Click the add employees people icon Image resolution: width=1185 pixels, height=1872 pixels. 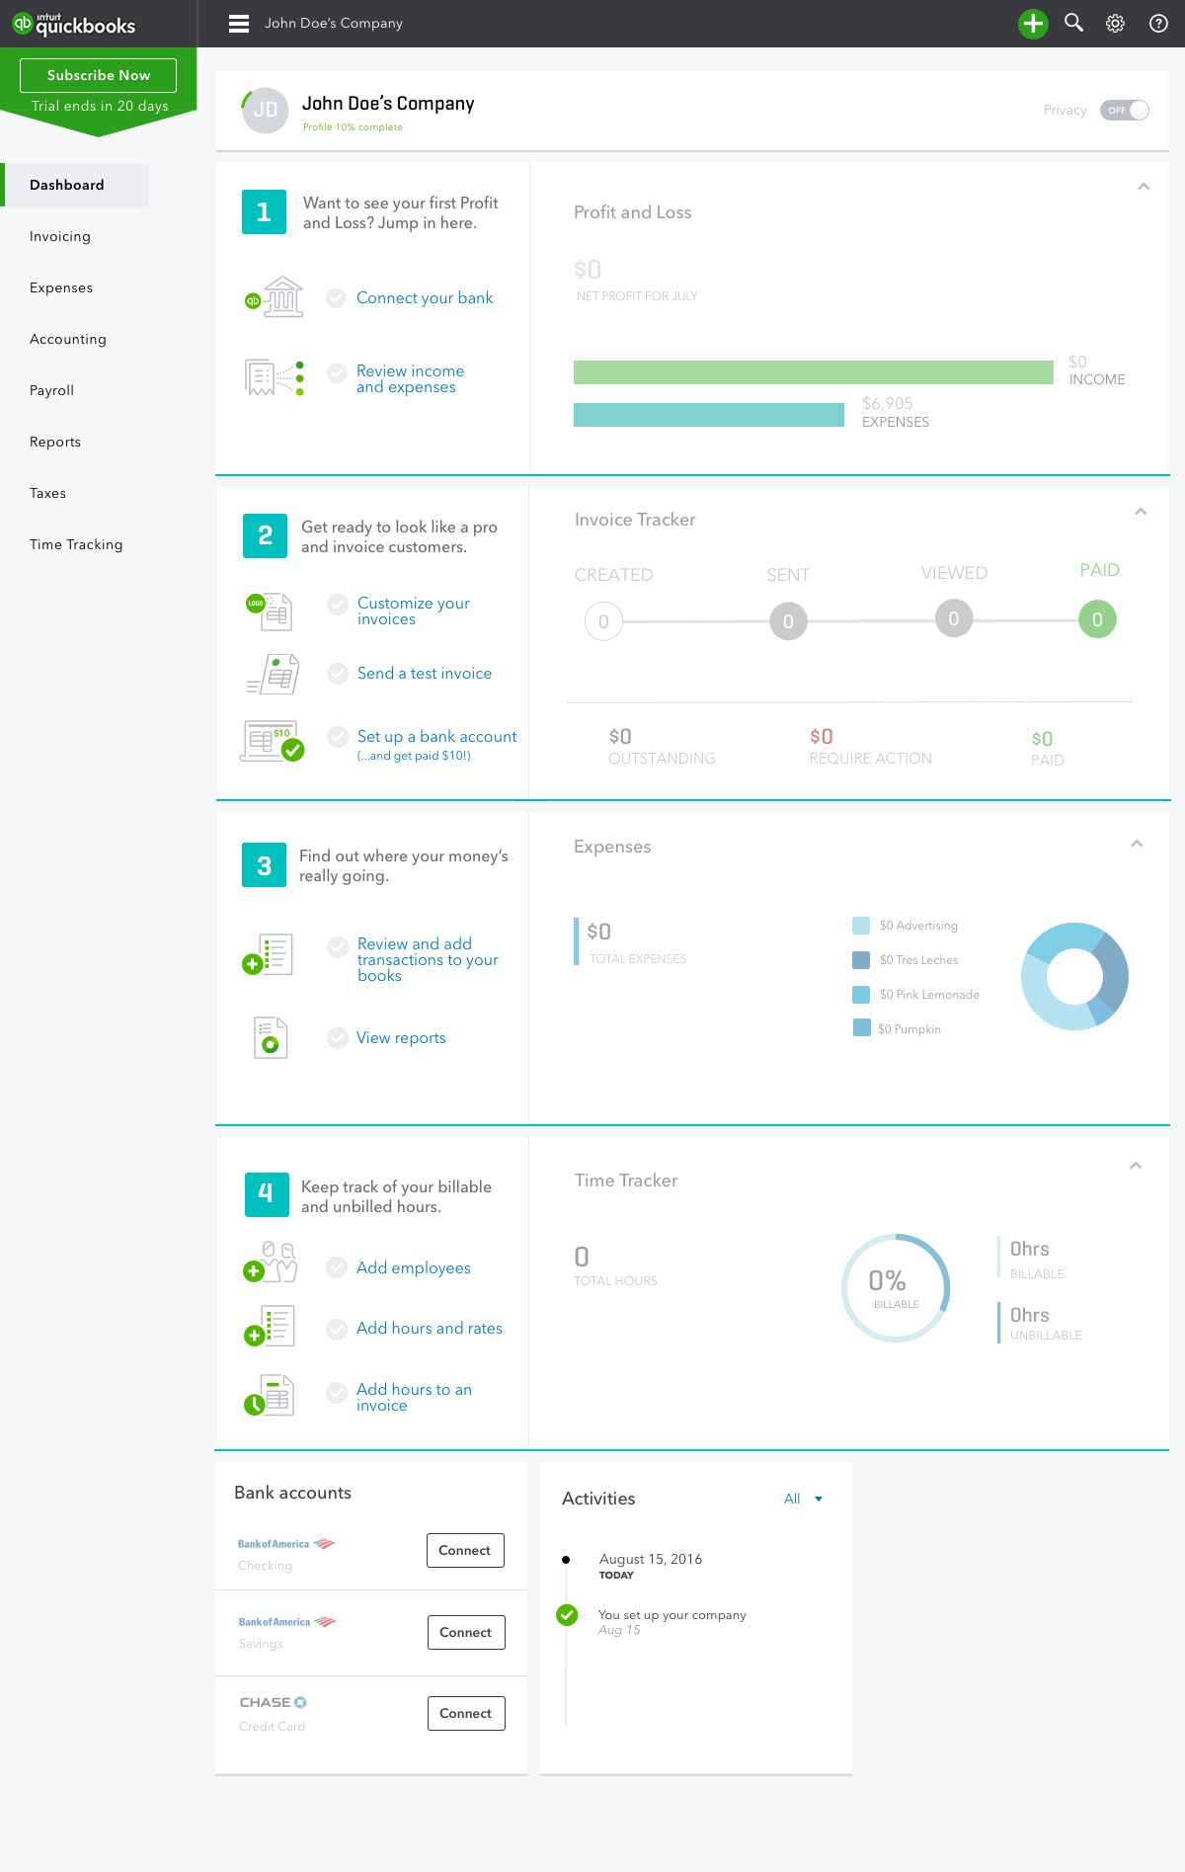coord(271,1262)
